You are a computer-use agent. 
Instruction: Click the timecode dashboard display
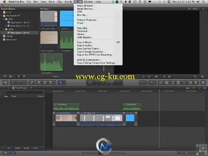(105, 82)
